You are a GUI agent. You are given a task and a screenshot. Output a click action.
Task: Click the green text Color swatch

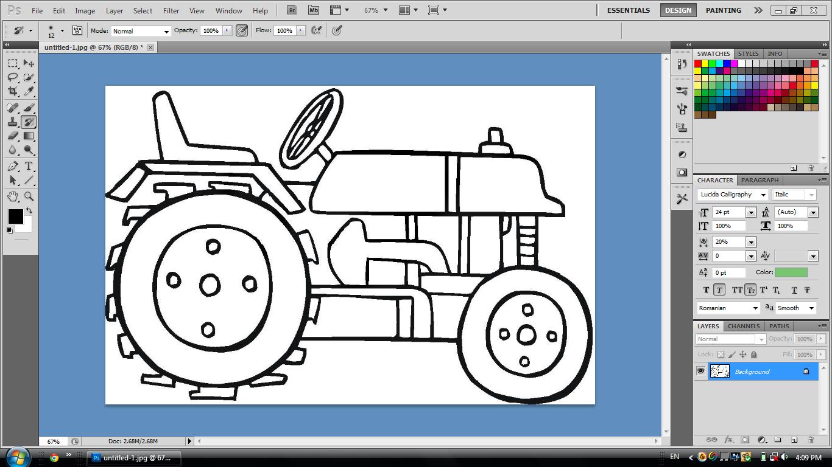[791, 272]
